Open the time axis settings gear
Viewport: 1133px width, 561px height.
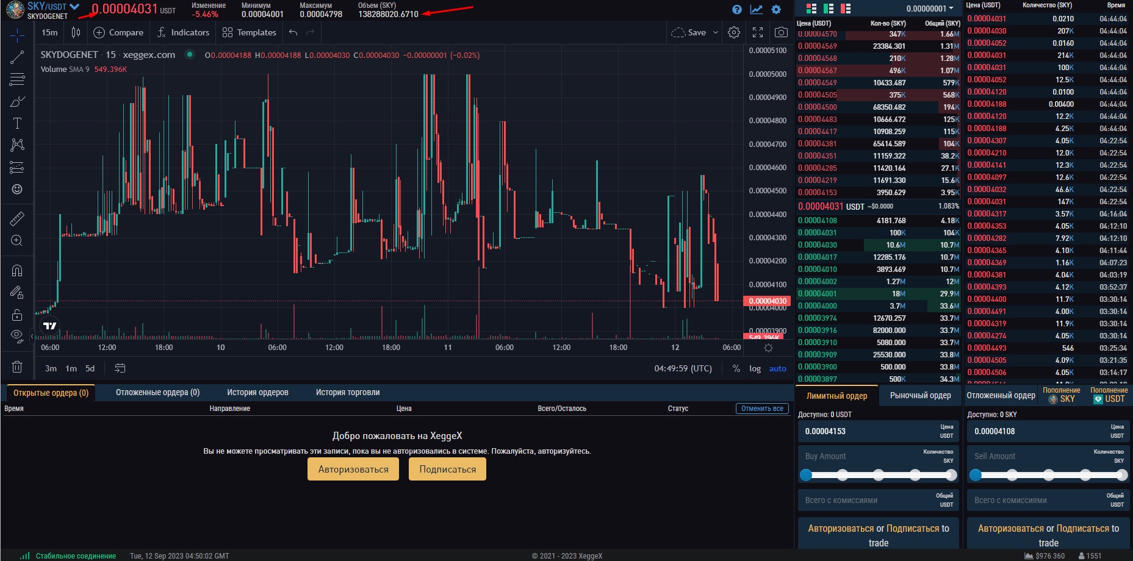click(768, 348)
